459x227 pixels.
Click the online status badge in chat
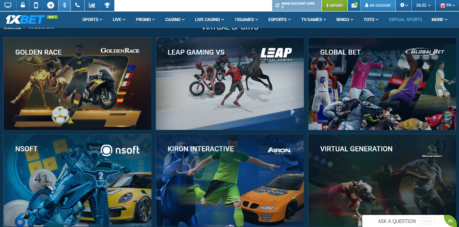pyautogui.click(x=427, y=221)
